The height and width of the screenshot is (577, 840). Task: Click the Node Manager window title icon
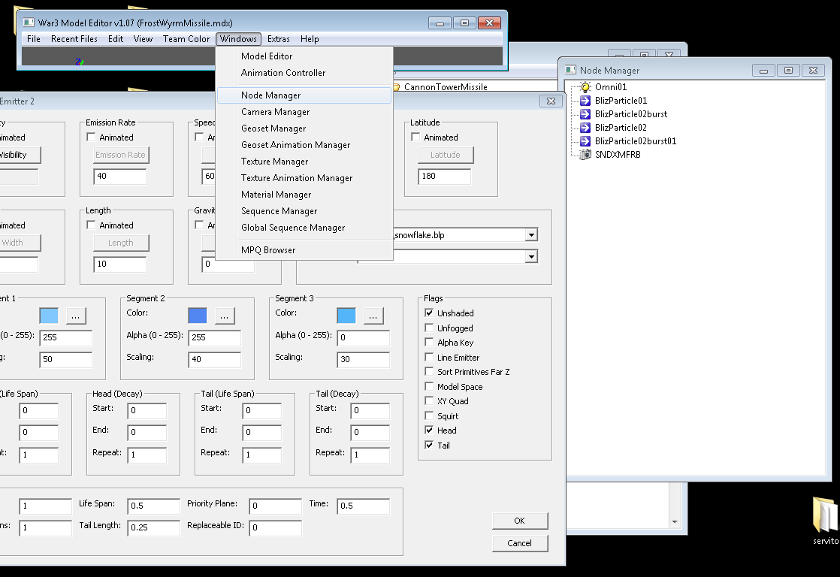click(x=570, y=70)
